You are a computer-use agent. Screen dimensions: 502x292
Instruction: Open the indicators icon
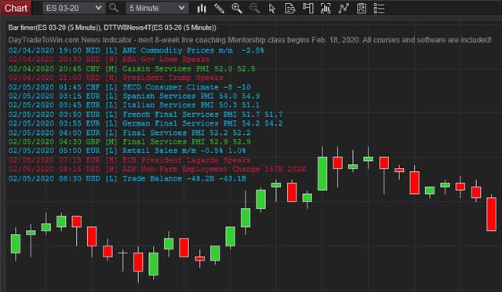(326, 9)
